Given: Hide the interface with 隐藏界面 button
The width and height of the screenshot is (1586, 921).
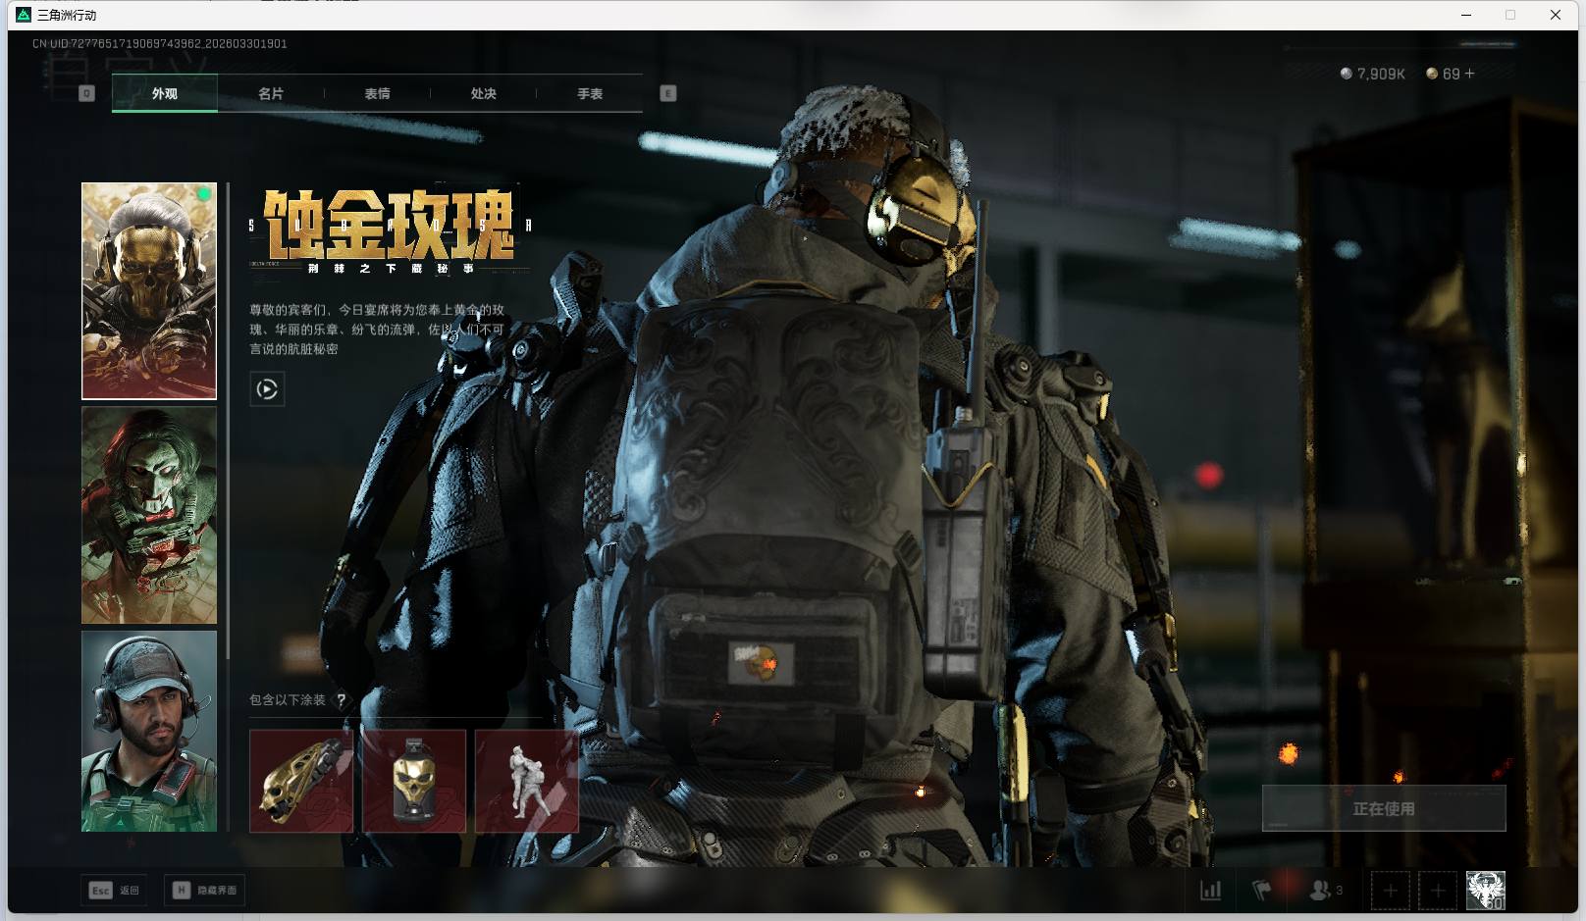Looking at the screenshot, I should [x=205, y=891].
